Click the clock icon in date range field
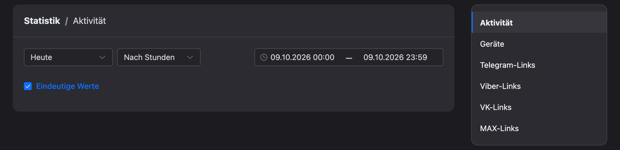 (264, 57)
